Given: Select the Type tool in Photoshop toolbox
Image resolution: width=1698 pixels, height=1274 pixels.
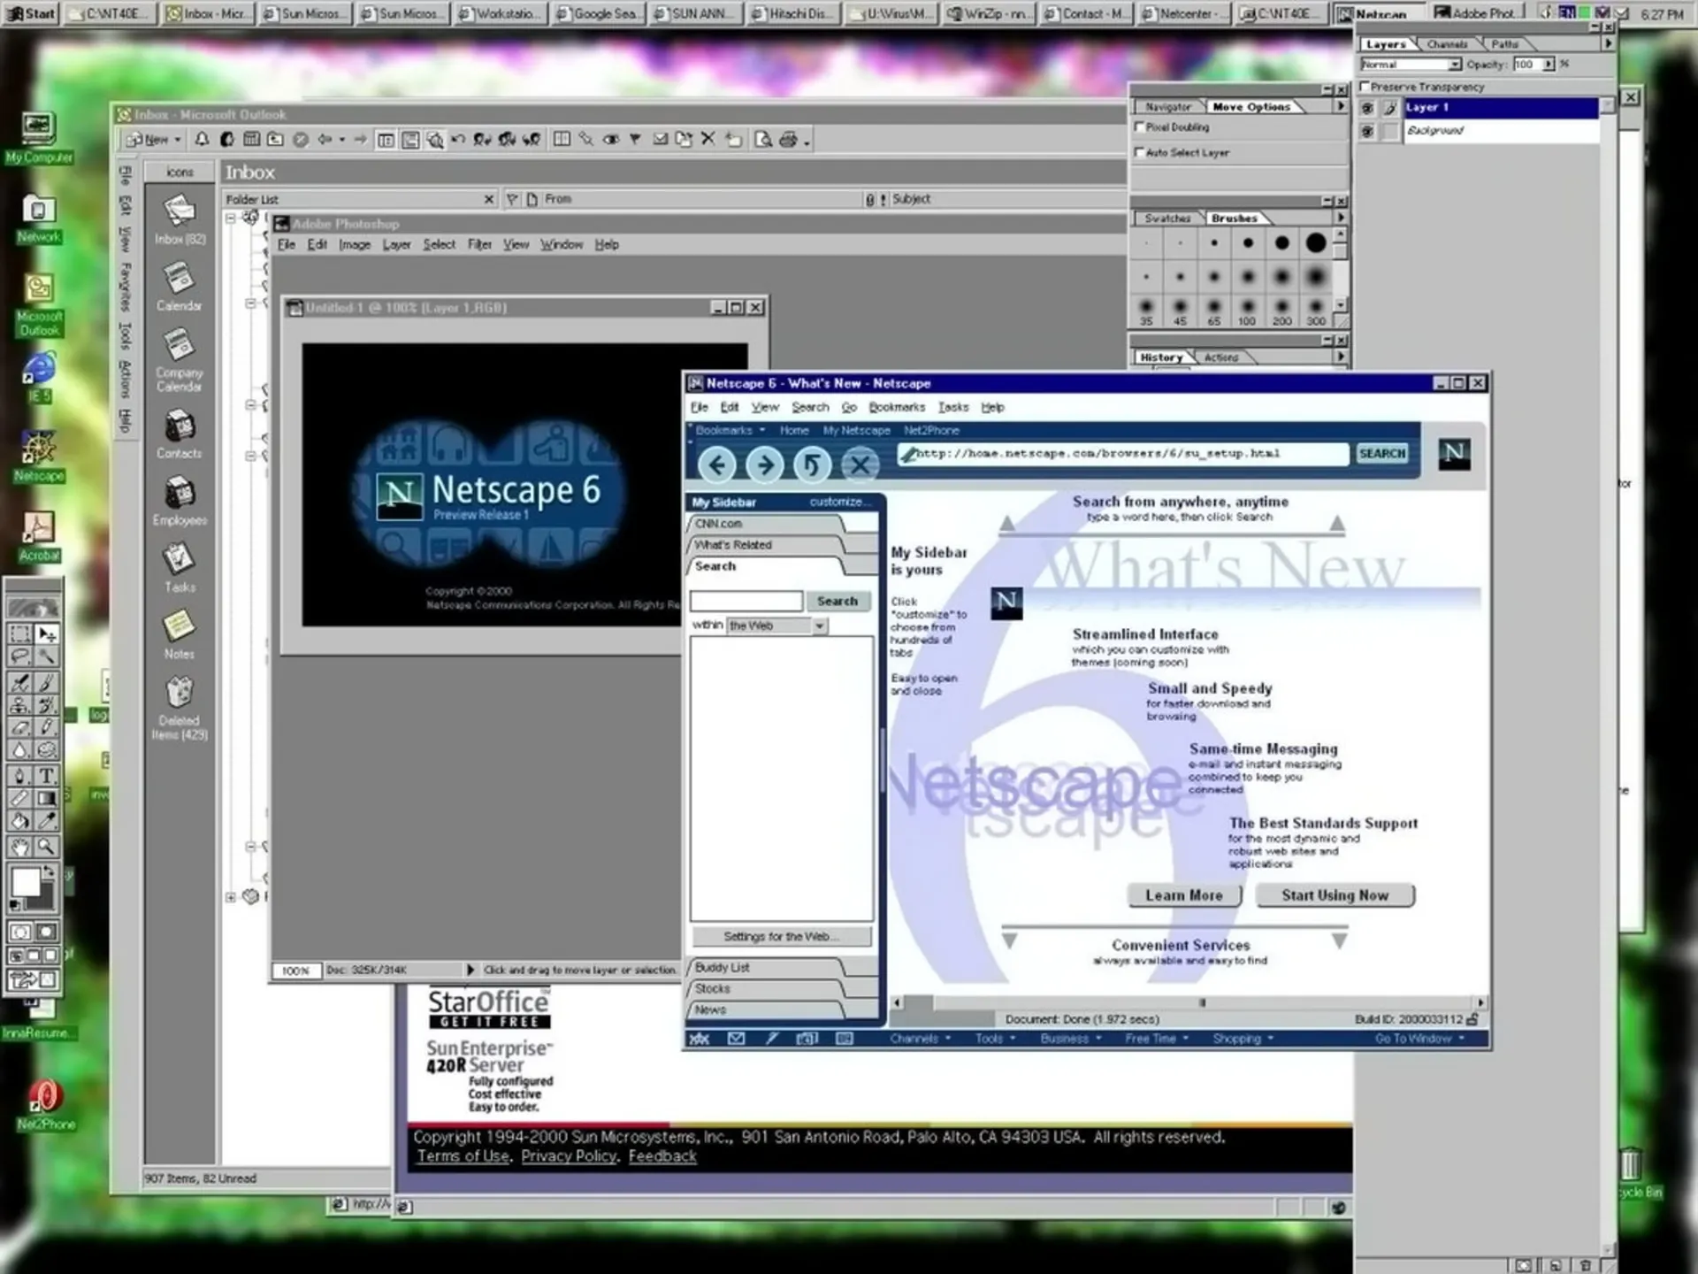Looking at the screenshot, I should point(47,776).
